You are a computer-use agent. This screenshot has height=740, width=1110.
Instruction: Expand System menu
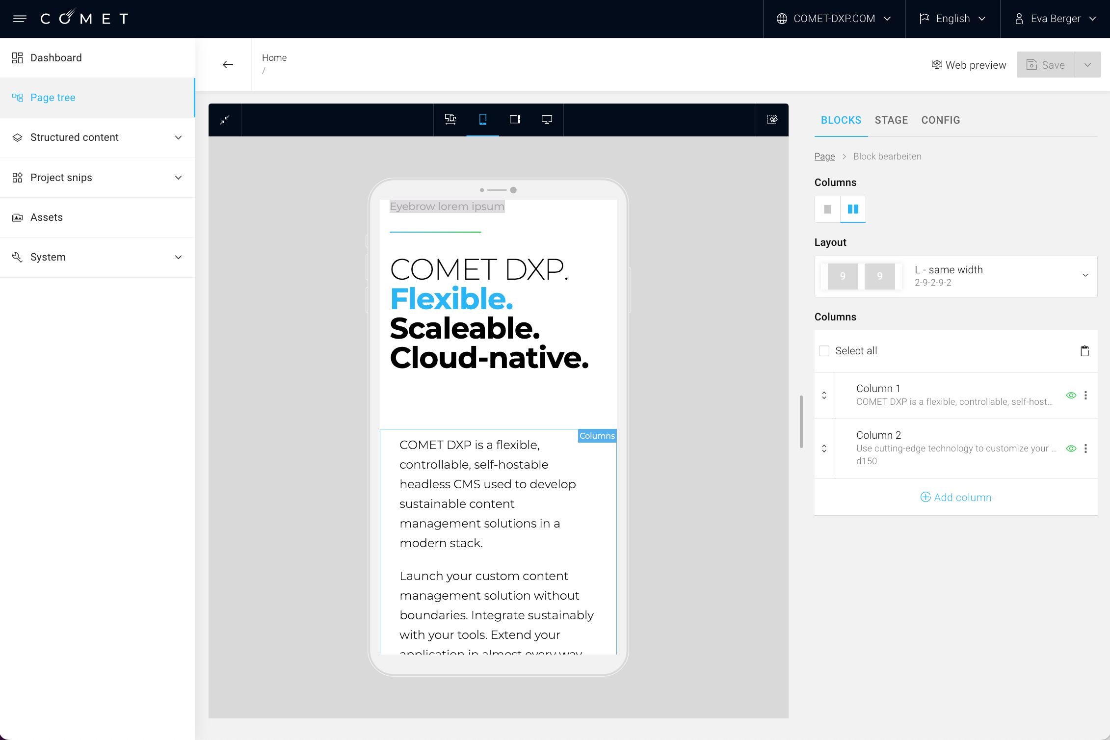[98, 257]
